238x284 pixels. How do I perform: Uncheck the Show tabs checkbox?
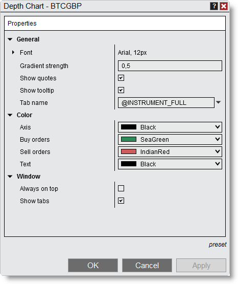point(121,201)
